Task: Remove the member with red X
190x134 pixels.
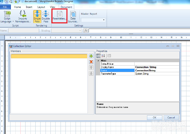Action: click(x=91, y=62)
